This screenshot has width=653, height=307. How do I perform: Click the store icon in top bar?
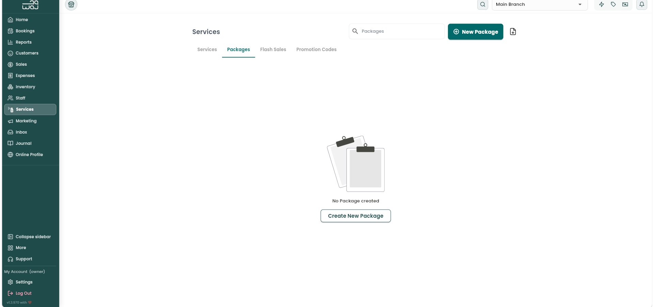click(71, 4)
